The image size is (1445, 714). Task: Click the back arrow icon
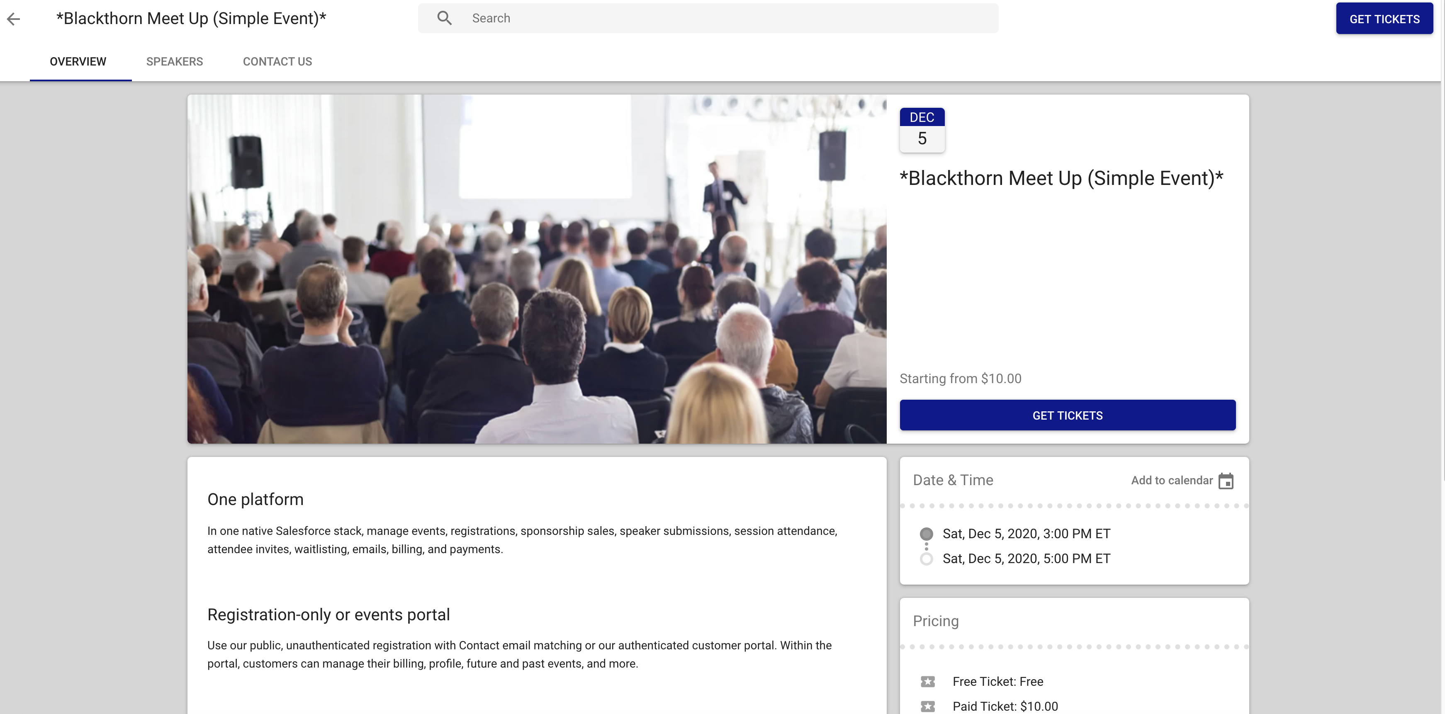pos(13,19)
